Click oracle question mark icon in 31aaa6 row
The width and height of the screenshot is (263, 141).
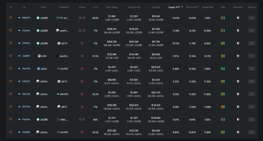(84, 31)
